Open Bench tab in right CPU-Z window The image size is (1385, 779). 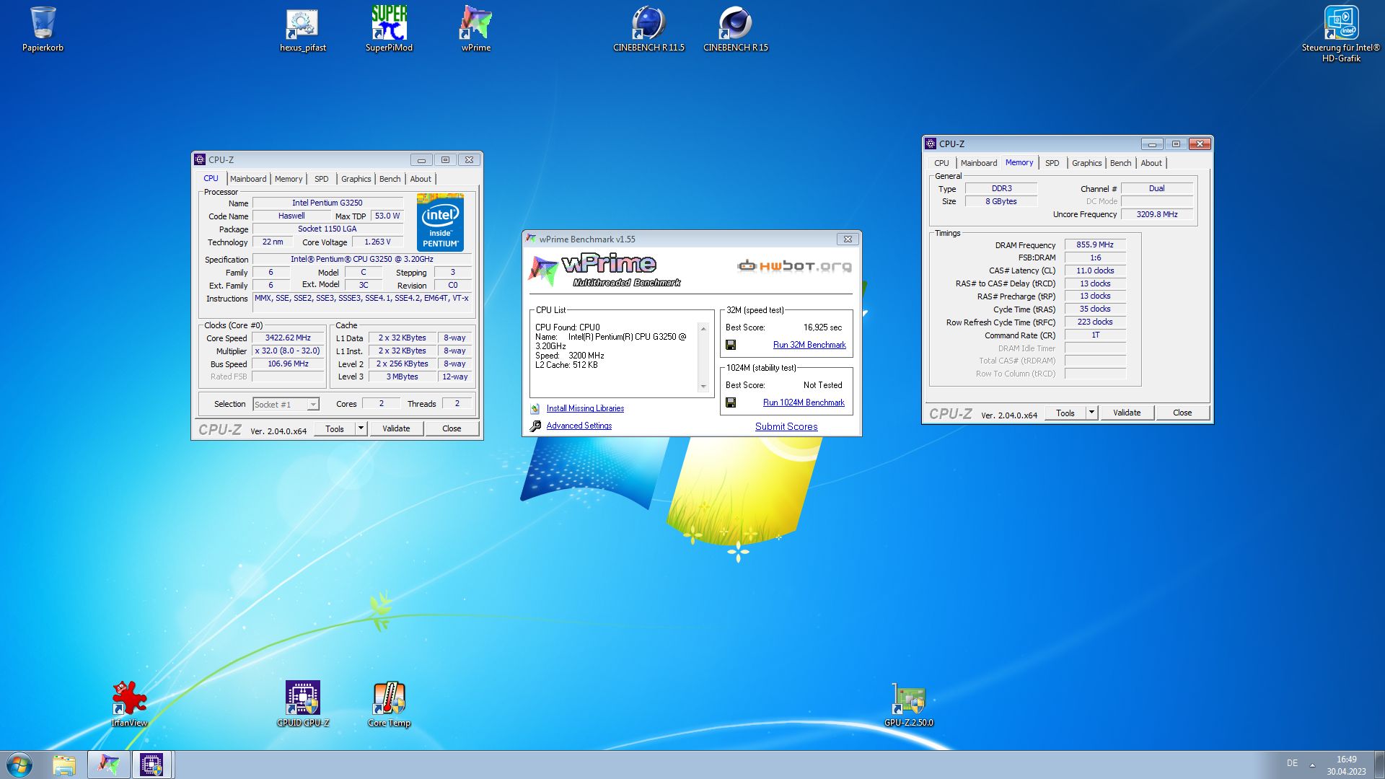[1120, 163]
